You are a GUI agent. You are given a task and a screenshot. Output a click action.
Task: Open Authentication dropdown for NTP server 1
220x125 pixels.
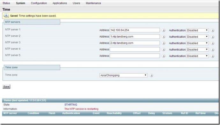(197, 30)
